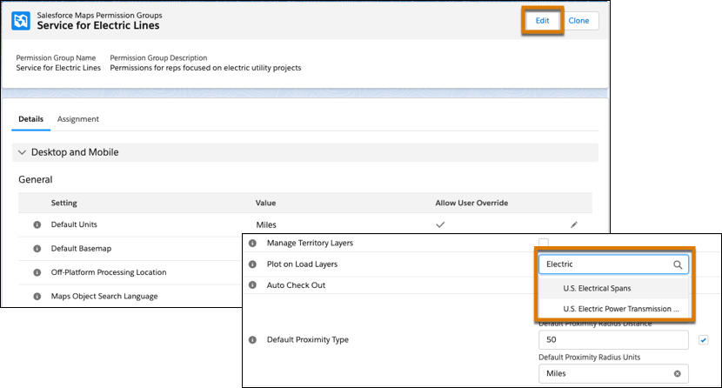Image resolution: width=722 pixels, height=388 pixels.
Task: Select U.S. Electrical Spans from the list
Action: 613,289
